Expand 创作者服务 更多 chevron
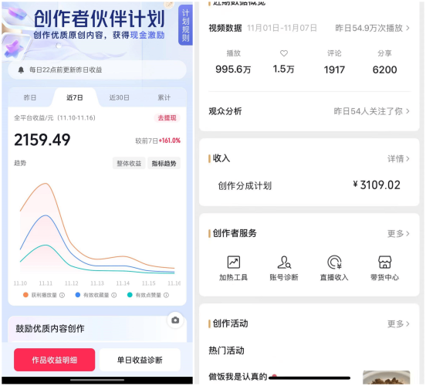 pyautogui.click(x=398, y=233)
